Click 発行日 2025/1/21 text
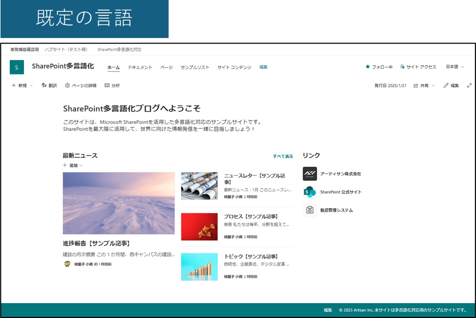The width and height of the screenshot is (476, 318). pos(390,86)
